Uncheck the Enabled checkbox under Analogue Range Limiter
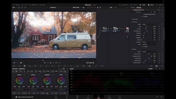 click(142, 16)
